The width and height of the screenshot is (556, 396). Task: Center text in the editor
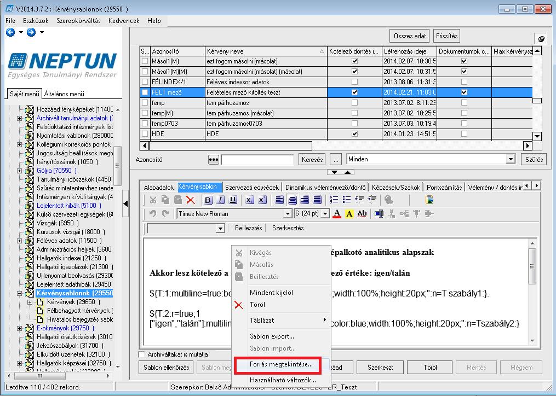tap(292, 200)
